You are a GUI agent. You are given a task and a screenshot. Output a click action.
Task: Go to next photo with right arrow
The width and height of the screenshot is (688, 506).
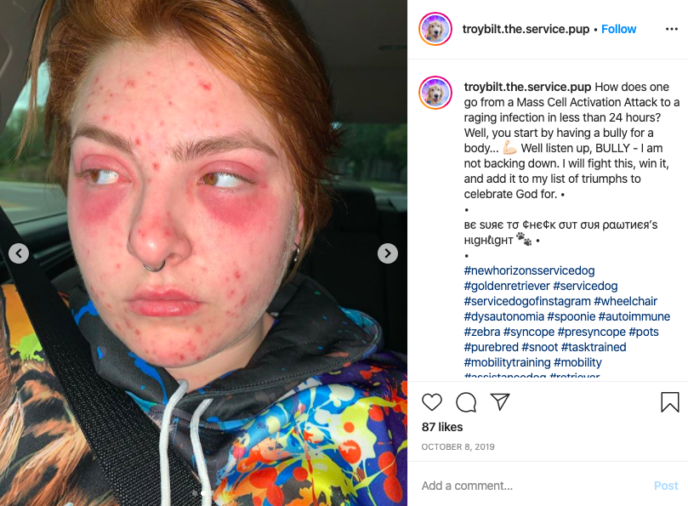[388, 253]
